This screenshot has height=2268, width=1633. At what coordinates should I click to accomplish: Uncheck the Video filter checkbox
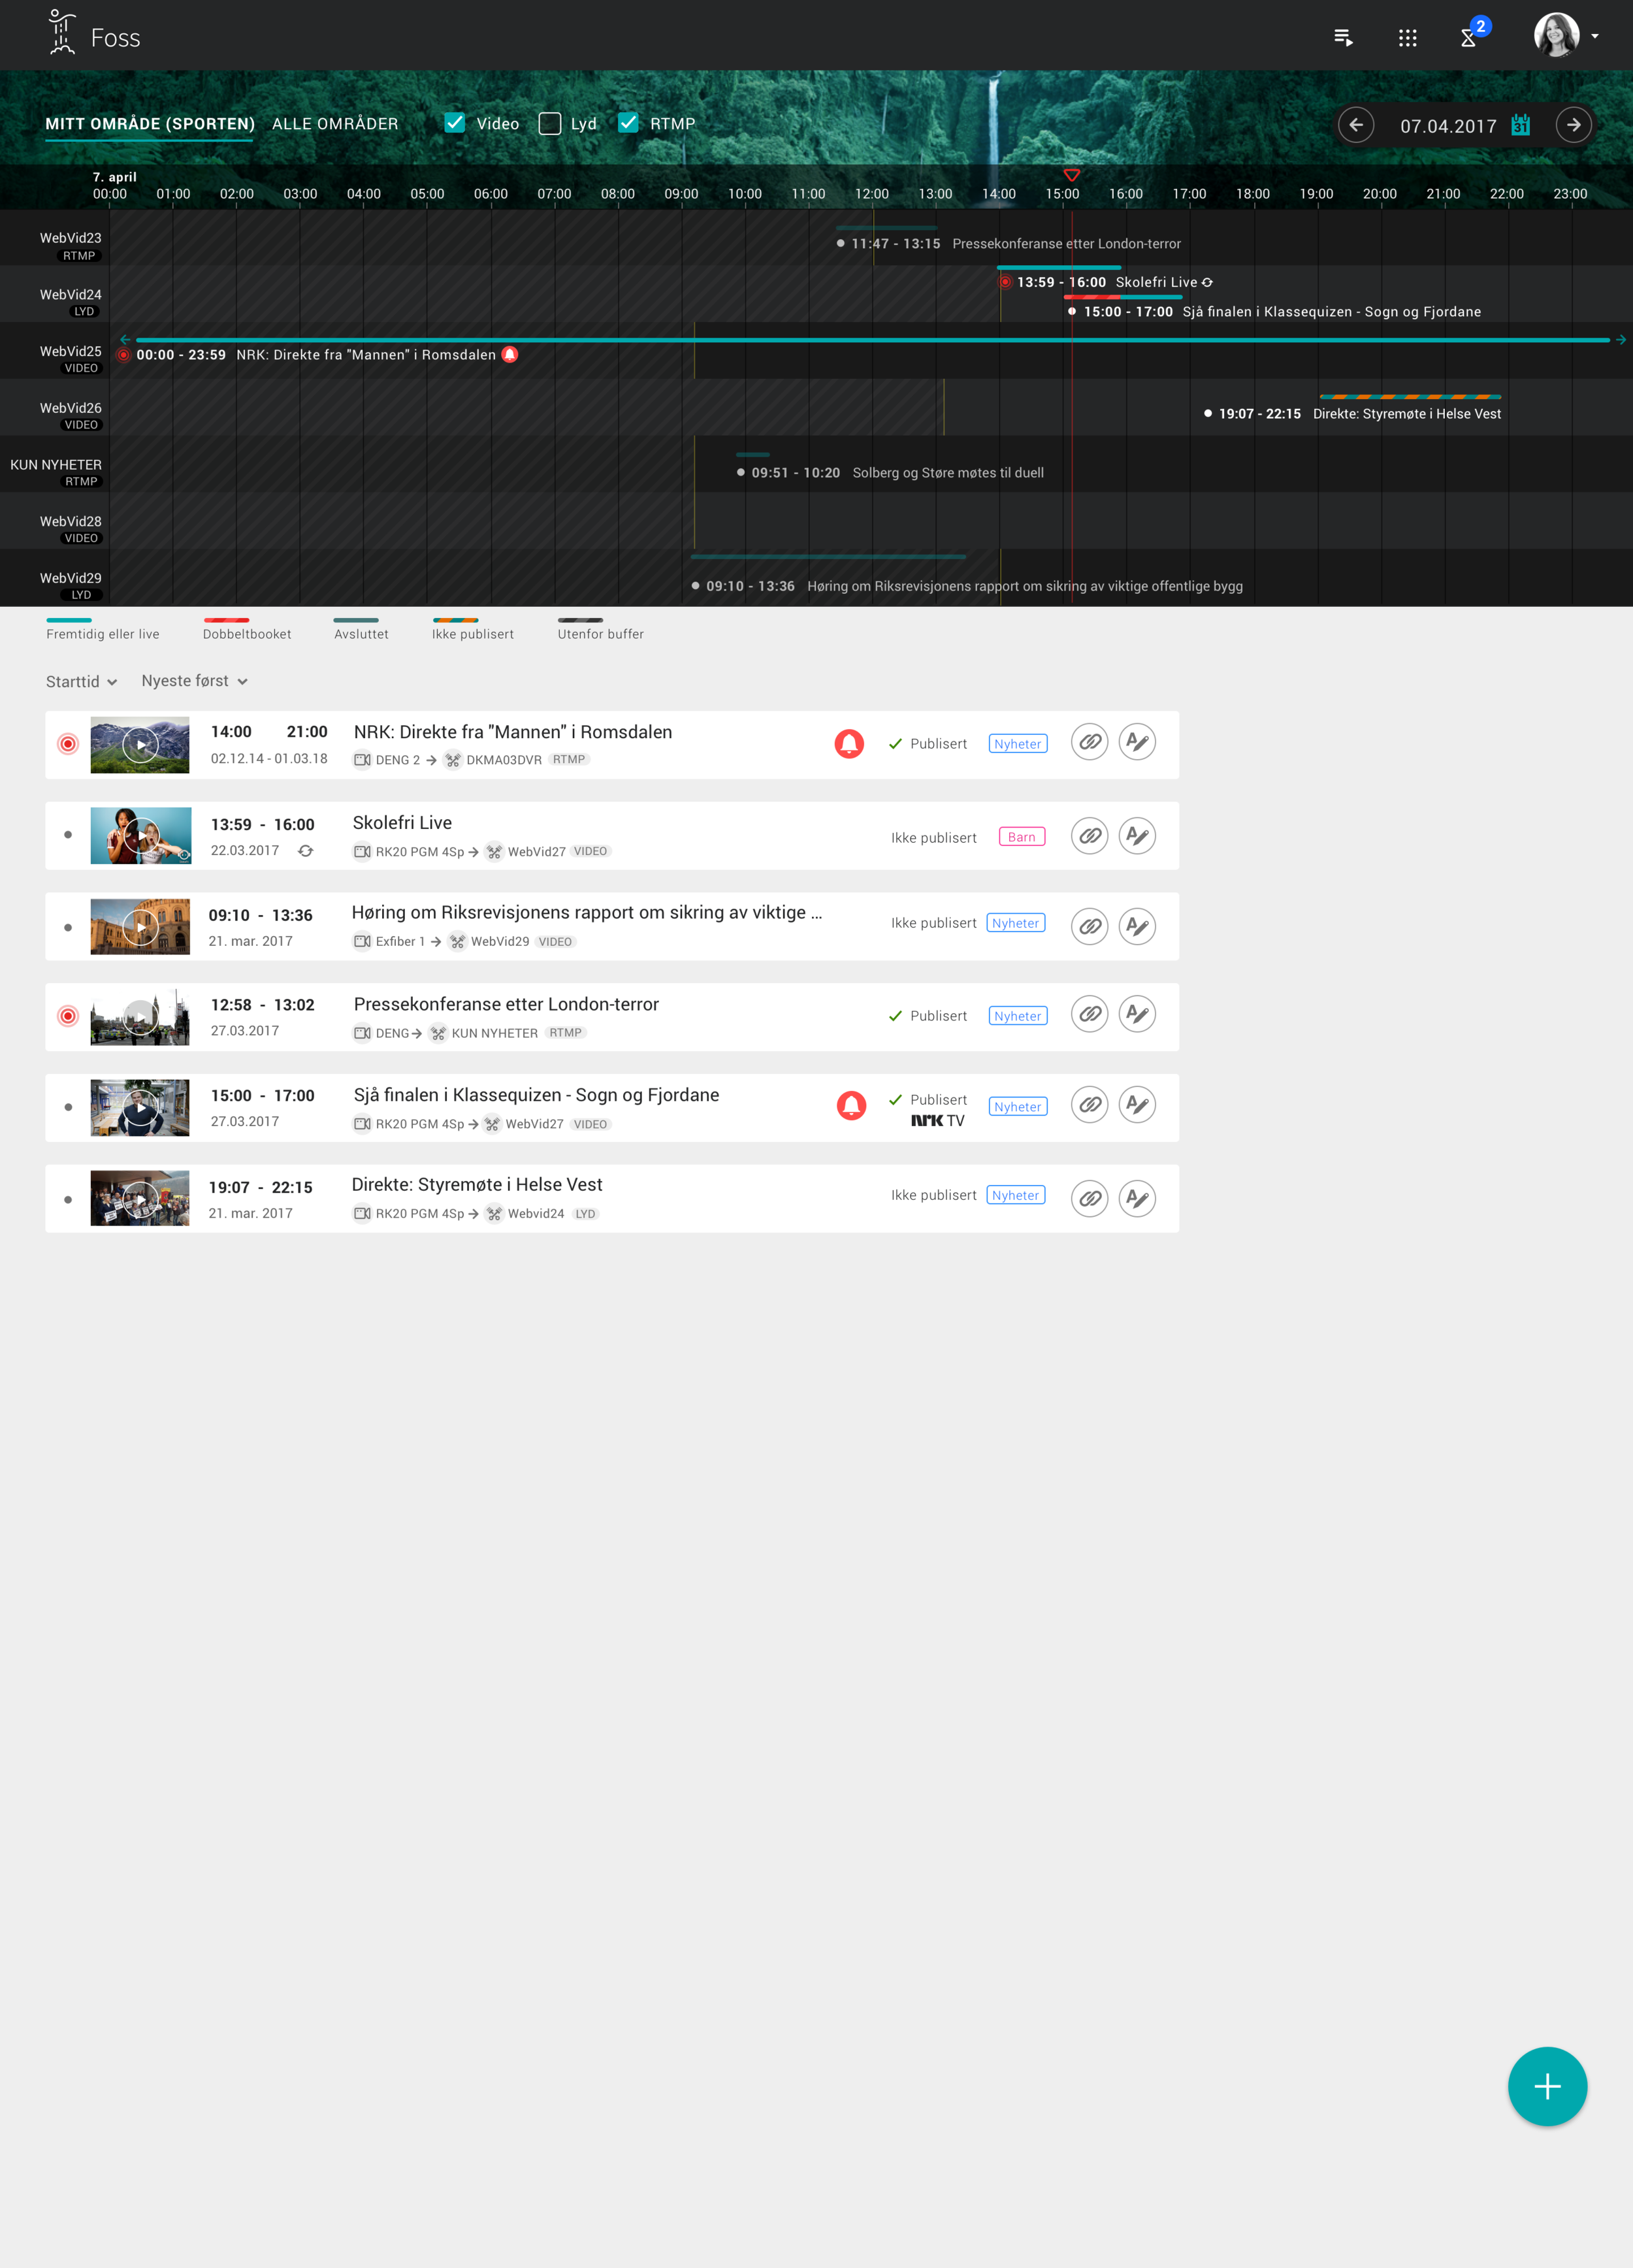click(x=455, y=123)
